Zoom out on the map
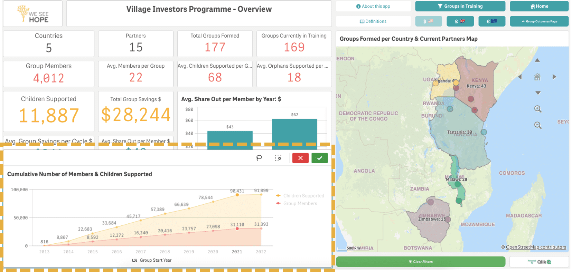The height and width of the screenshot is (272, 572). click(x=538, y=125)
